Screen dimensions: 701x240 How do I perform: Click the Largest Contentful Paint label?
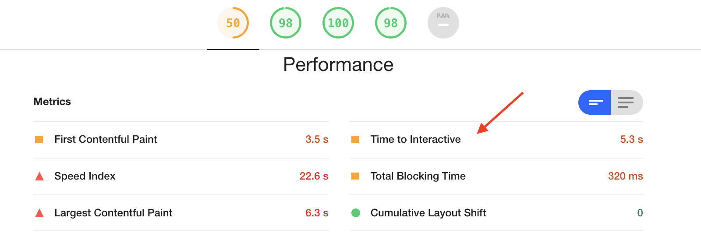113,213
